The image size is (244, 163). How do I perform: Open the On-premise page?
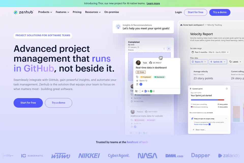click(112, 12)
